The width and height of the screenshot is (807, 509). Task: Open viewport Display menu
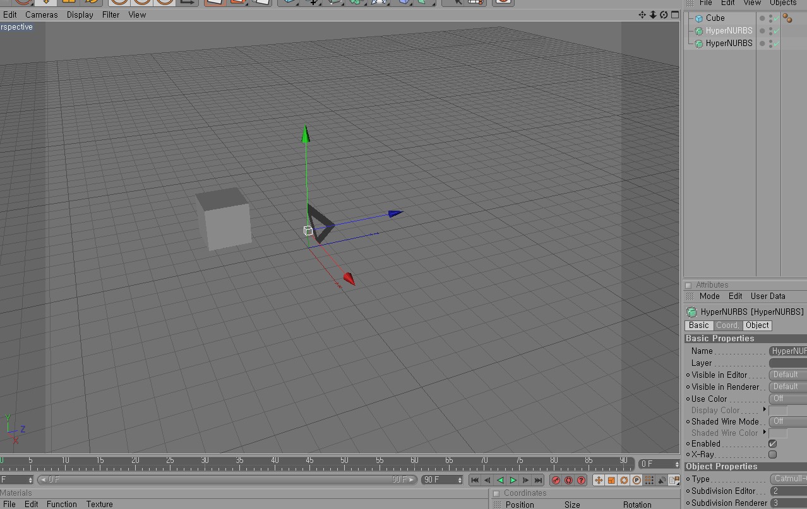click(80, 15)
